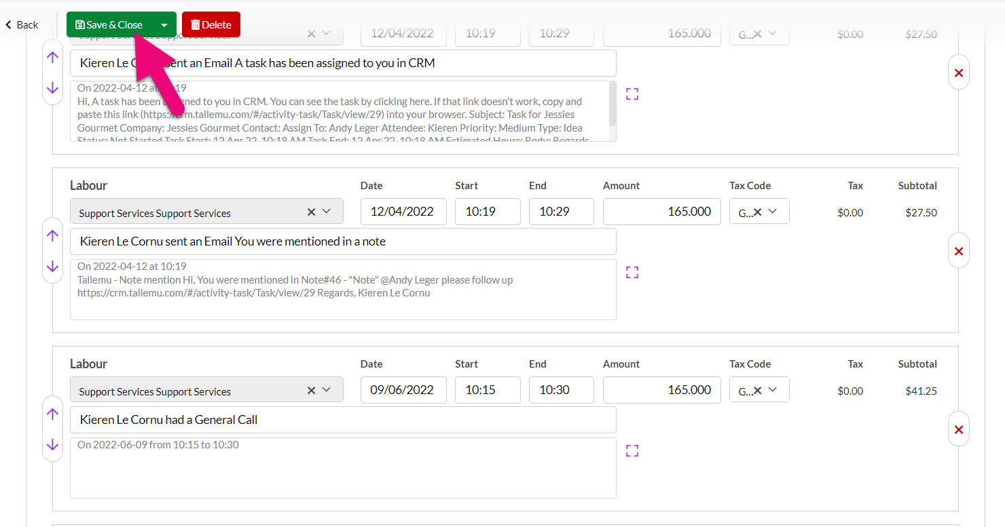
Task: Click the End time field showing 10:30
Action: tap(561, 390)
